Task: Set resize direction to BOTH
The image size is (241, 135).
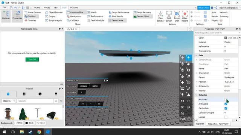Action: [x=95, y=86]
